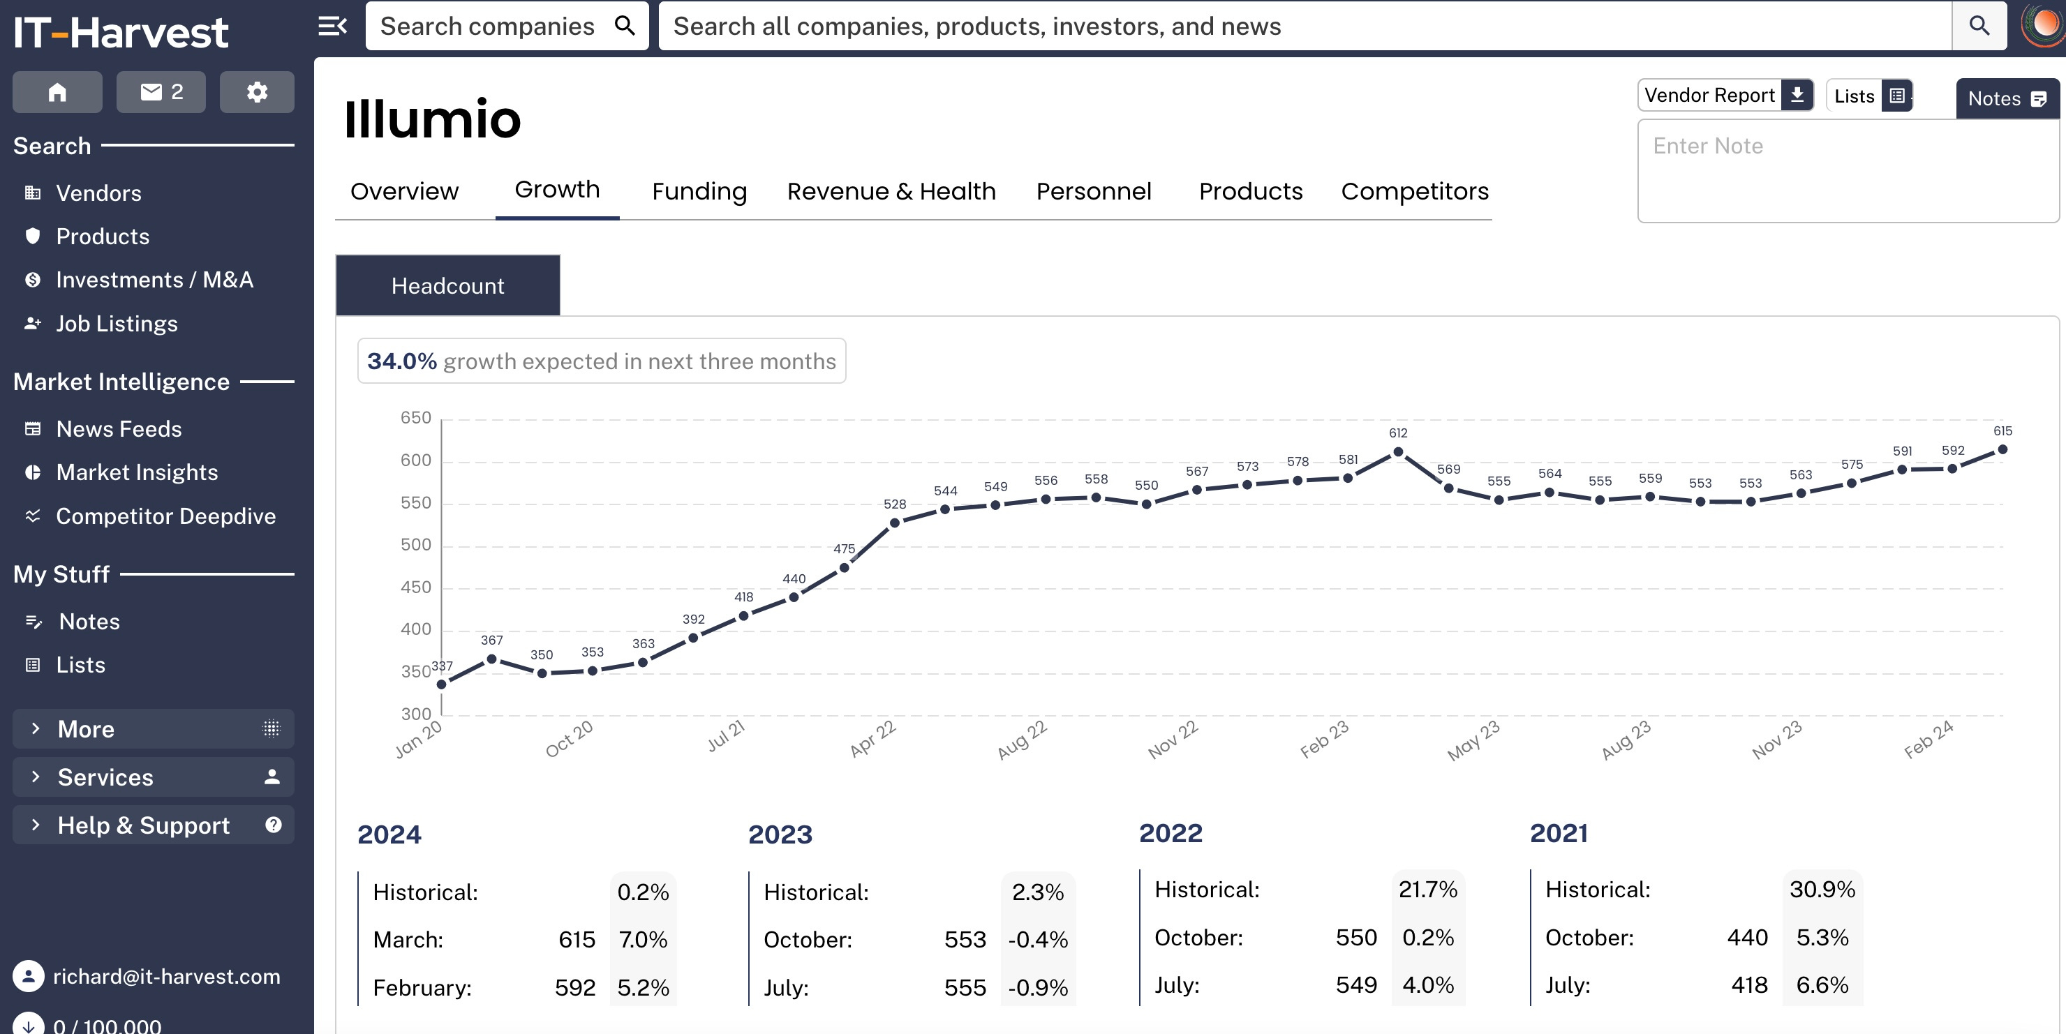Click the Lists icon in My Stuff
Screen dimensions: 2066x1034
tap(33, 664)
